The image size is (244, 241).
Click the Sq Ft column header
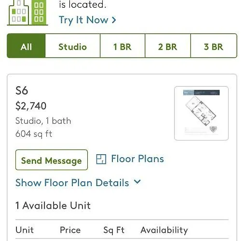(114, 230)
